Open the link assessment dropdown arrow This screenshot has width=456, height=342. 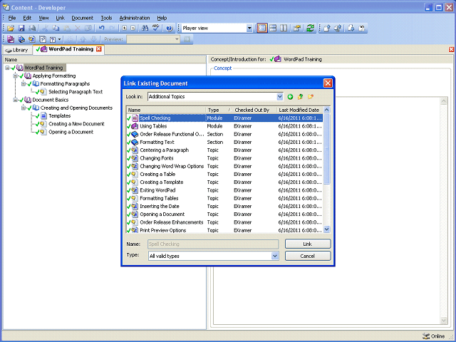pyautogui.click(x=59, y=39)
